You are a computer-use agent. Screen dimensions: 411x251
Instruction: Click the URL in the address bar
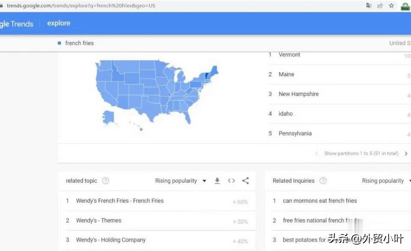[81, 6]
